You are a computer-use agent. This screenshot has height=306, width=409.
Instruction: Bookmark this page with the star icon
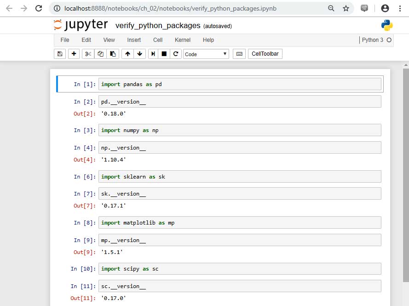(x=346, y=8)
